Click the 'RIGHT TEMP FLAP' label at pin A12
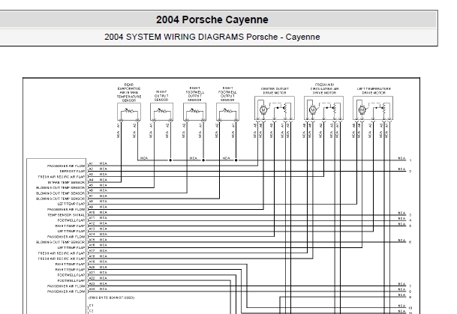457x314 pixels. (70, 226)
